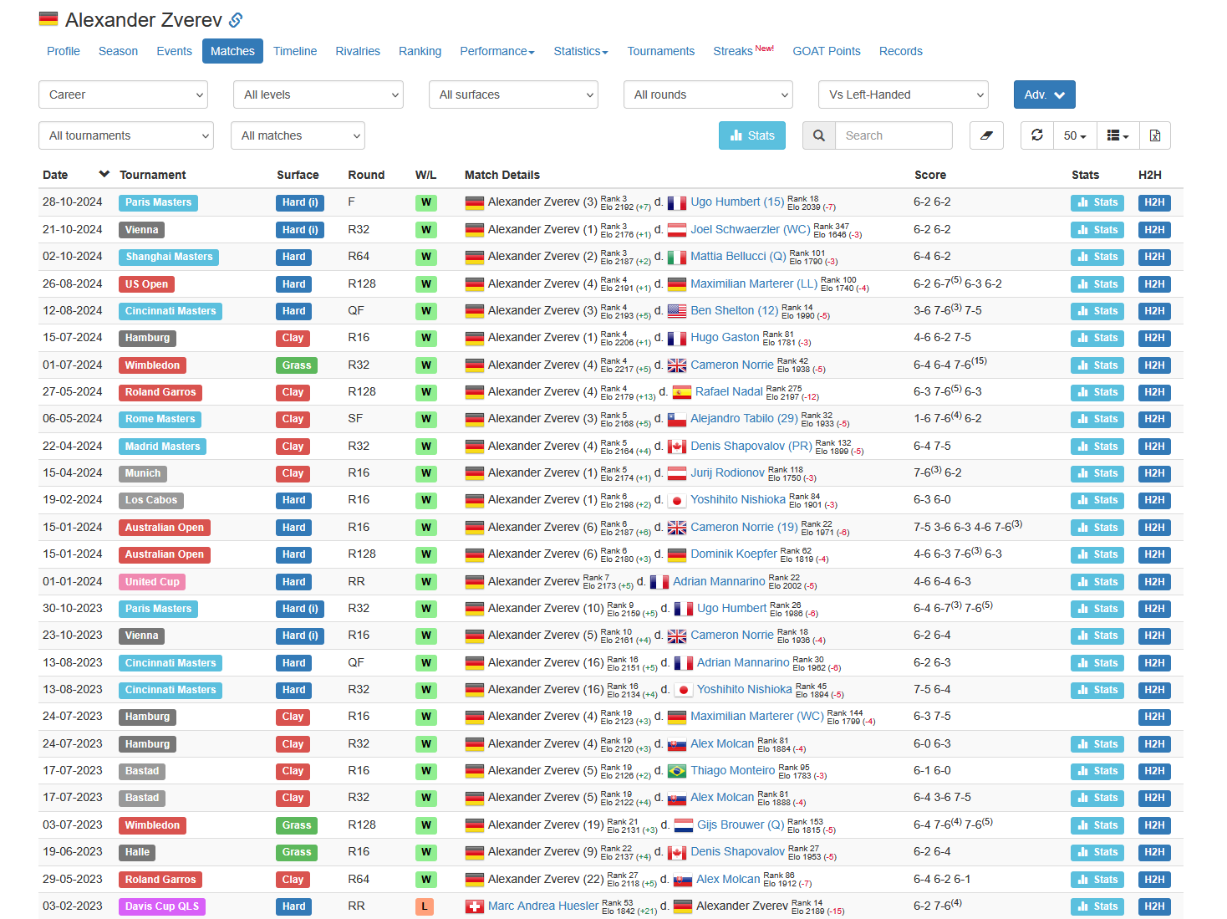Switch to the Profile tab
The image size is (1227, 919).
(x=64, y=51)
